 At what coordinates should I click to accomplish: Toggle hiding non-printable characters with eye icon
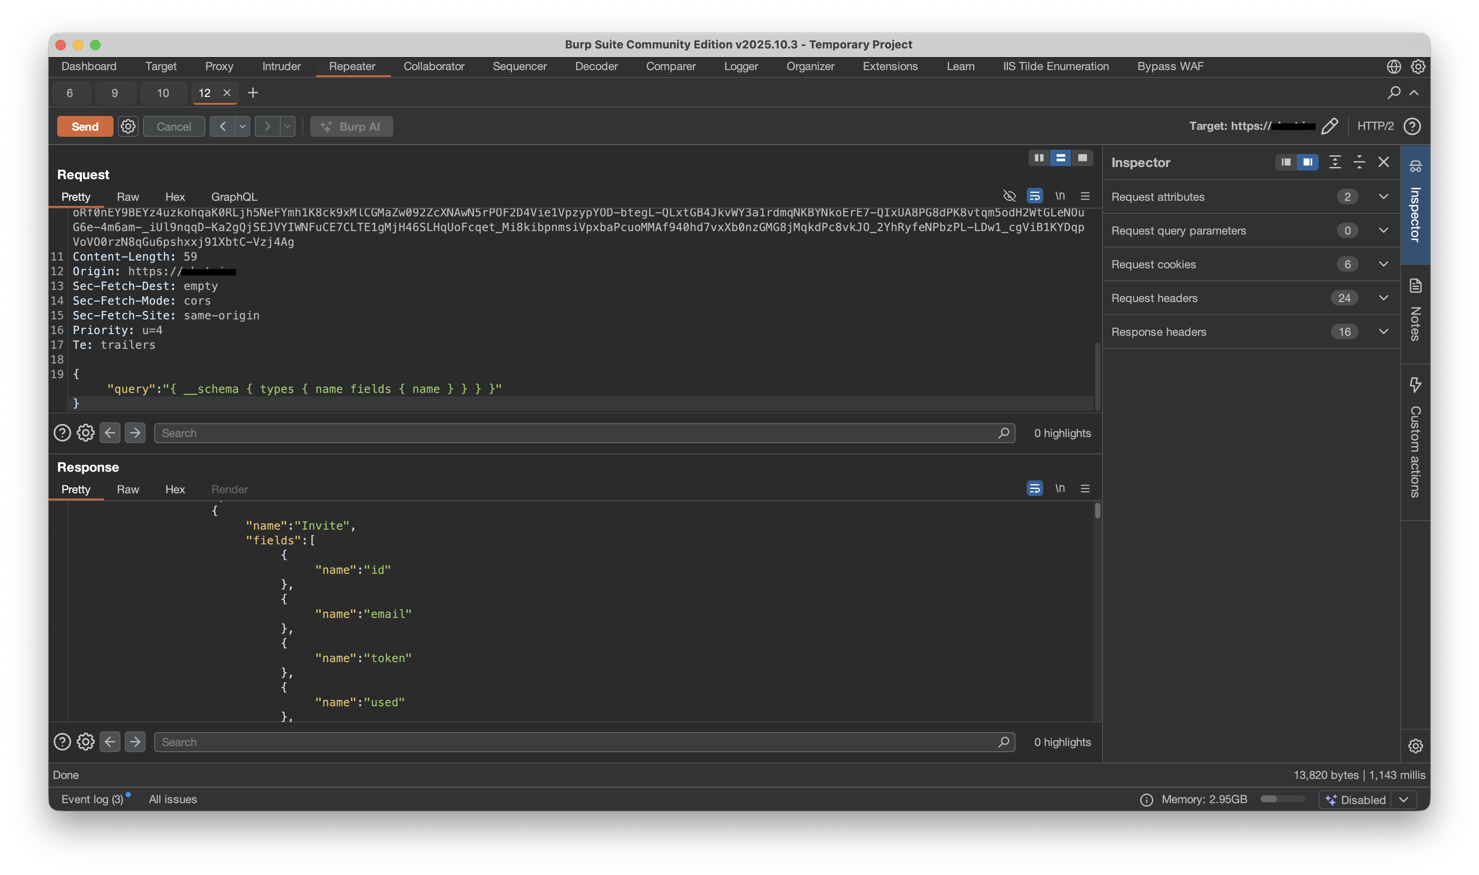1010,196
